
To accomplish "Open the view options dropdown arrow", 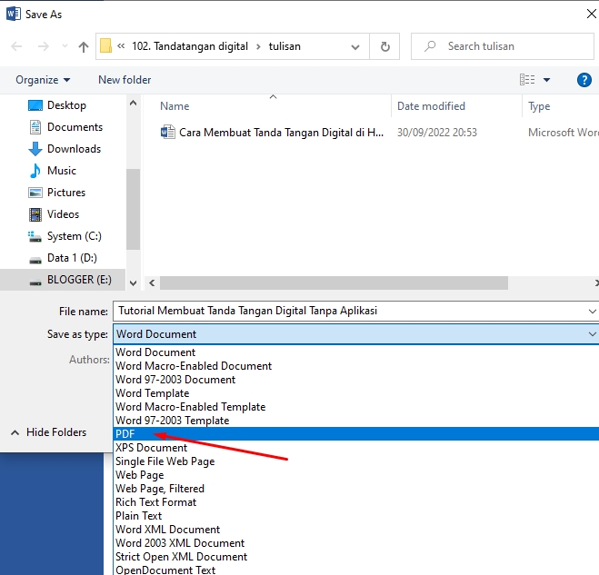I will tap(546, 80).
